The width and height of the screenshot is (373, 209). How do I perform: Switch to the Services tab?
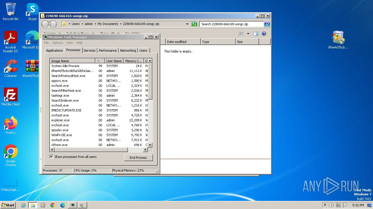[89, 51]
